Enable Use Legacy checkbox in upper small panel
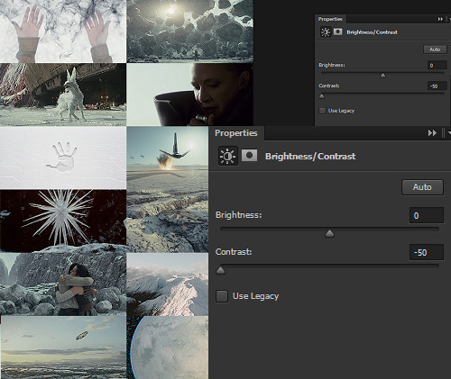Image resolution: width=451 pixels, height=379 pixels. tap(322, 111)
